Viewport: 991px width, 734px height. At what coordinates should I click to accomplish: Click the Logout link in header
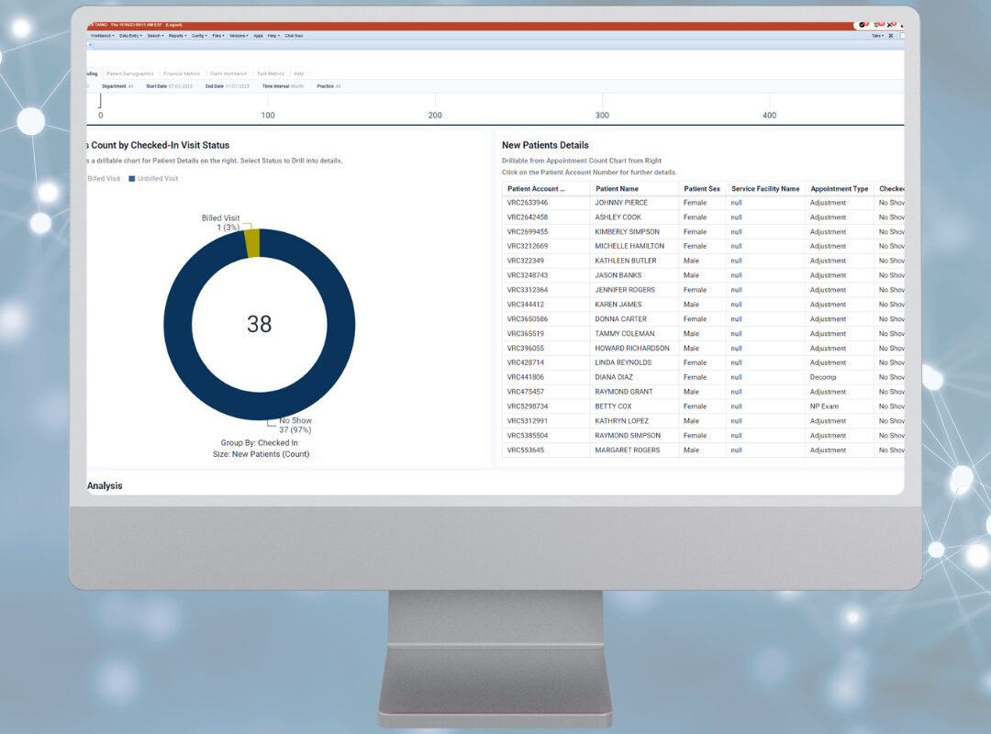click(x=173, y=25)
